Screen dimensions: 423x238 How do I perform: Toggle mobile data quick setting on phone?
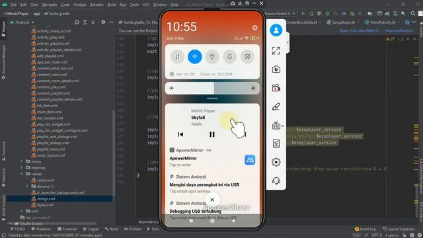coord(177,57)
